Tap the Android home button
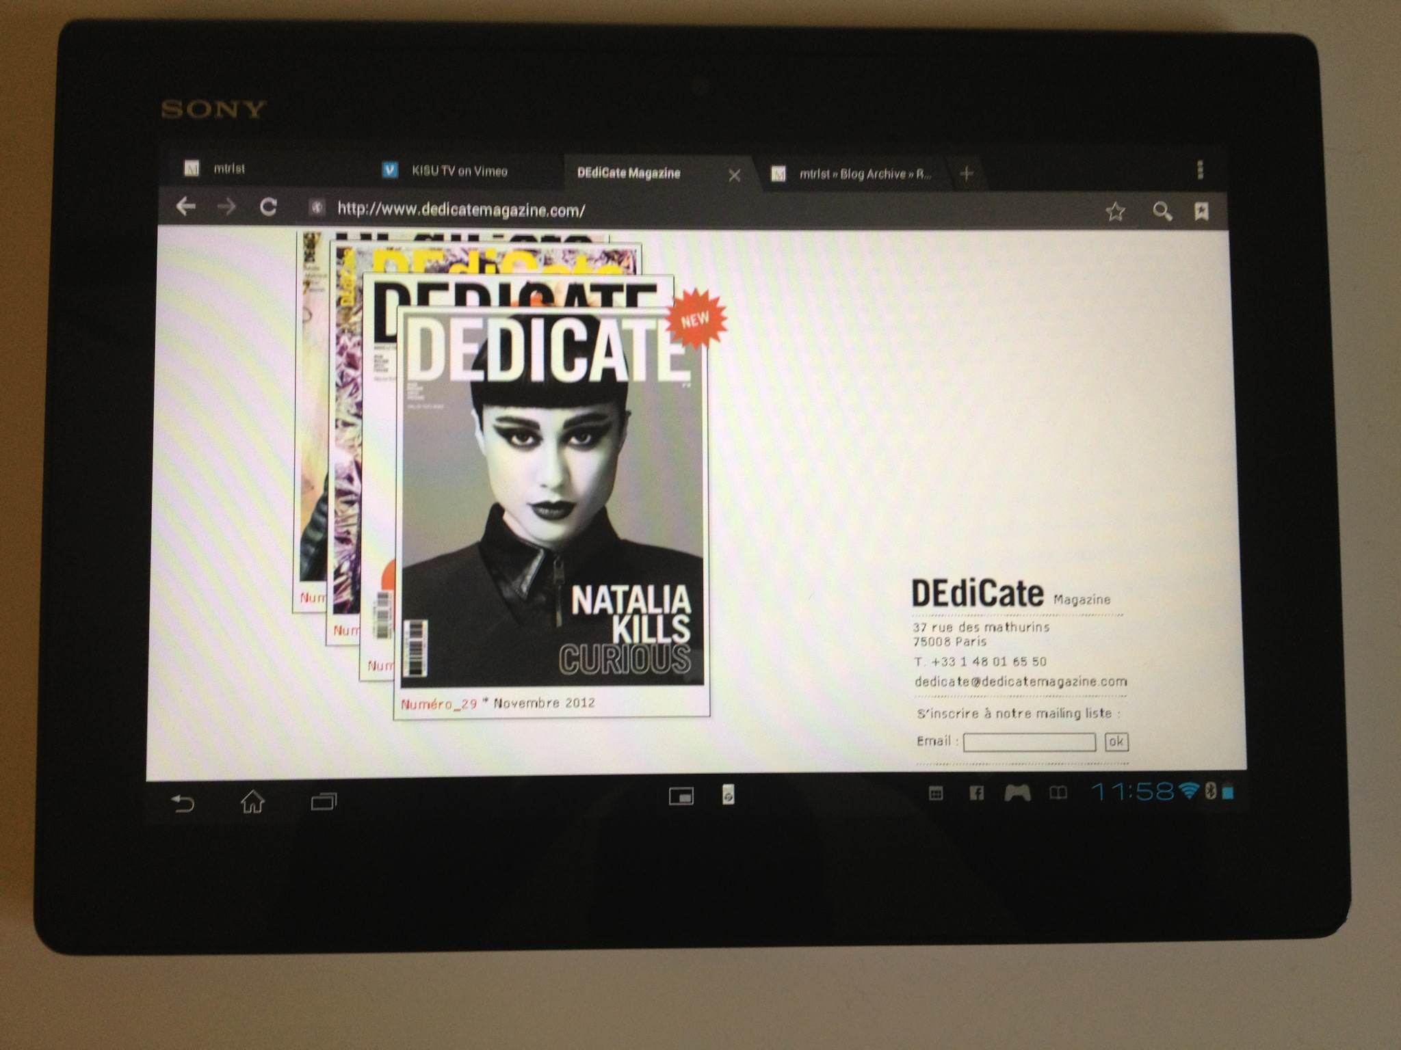Viewport: 1401px width, 1050px height. coord(252,801)
